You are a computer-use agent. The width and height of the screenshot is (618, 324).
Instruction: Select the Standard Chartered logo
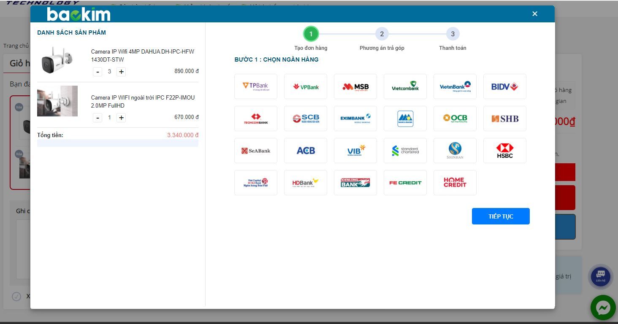[405, 151]
